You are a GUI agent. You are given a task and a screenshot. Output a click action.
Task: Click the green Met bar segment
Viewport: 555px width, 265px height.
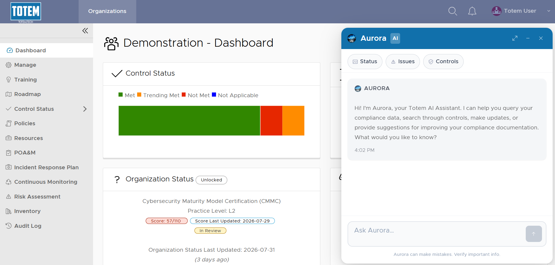pos(189,121)
